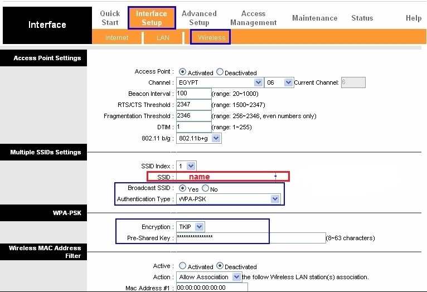The height and width of the screenshot is (292, 427).
Task: Click the 'Authentication Type :' label
Action: click(x=145, y=199)
